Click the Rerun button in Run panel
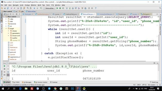The image size is (162, 91). pos(5,66)
